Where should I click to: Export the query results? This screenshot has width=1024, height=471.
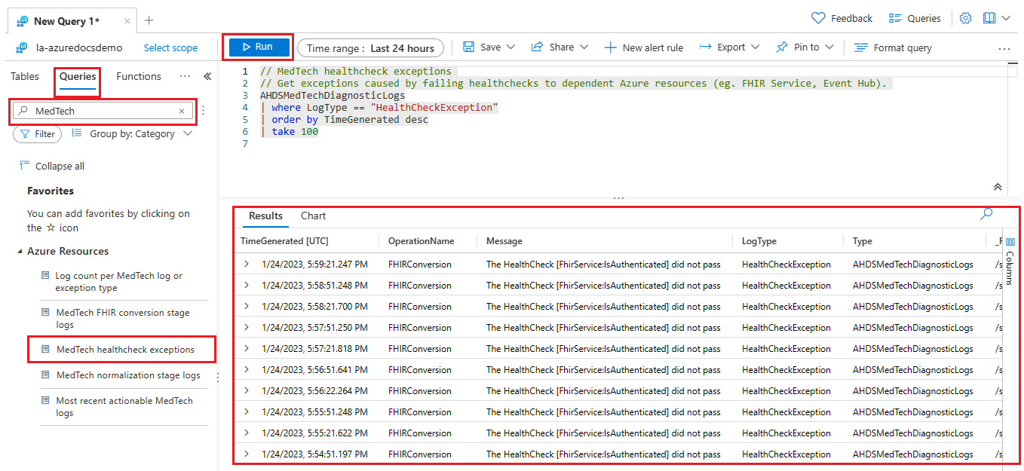pos(722,47)
